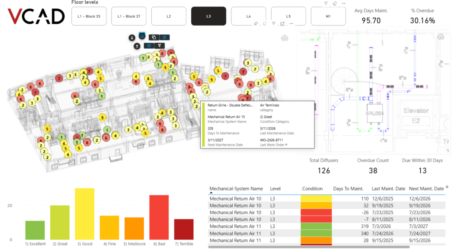The height and width of the screenshot is (249, 453).
Task: Open focus mode with the expand icon
Action: pos(283,24)
